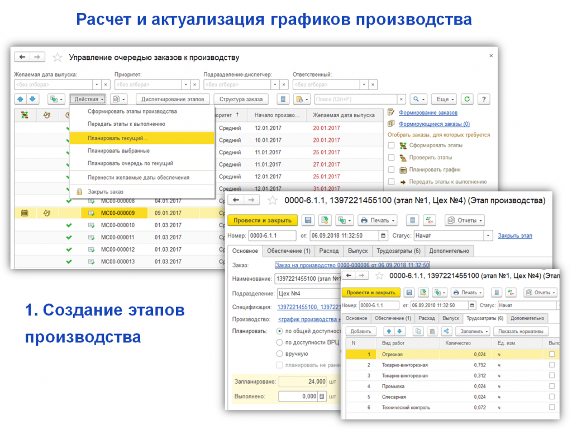This screenshot has height=429, width=572.
Task: Open calculator in Выполнено field
Action: click(322, 397)
